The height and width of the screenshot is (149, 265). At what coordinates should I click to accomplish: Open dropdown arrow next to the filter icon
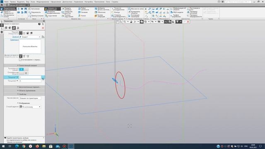click(181, 22)
